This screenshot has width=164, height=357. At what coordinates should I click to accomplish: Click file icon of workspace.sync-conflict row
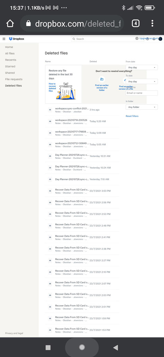[x=50, y=110]
